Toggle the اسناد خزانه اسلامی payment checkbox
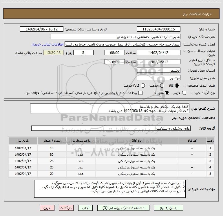The image size is (223, 216). click(x=140, y=93)
